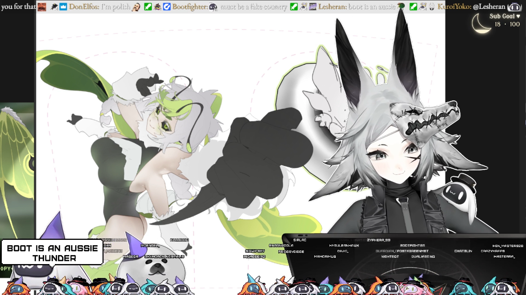
Task: Click the @Lesheran mention in chat
Action: (489, 6)
